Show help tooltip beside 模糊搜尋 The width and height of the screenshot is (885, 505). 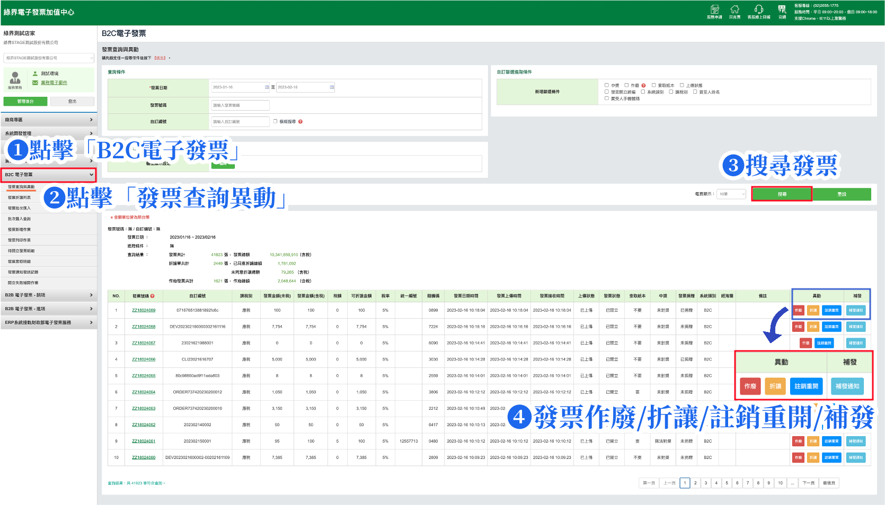300,122
